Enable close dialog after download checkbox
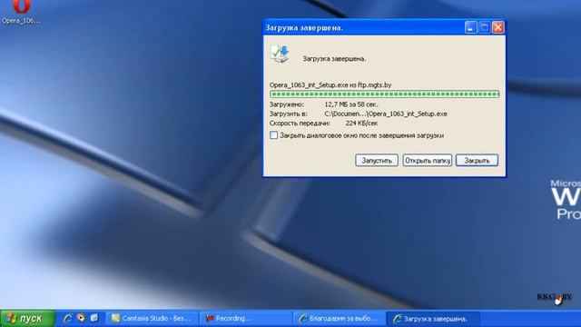Viewport: 581px width, 327px height. 273,135
